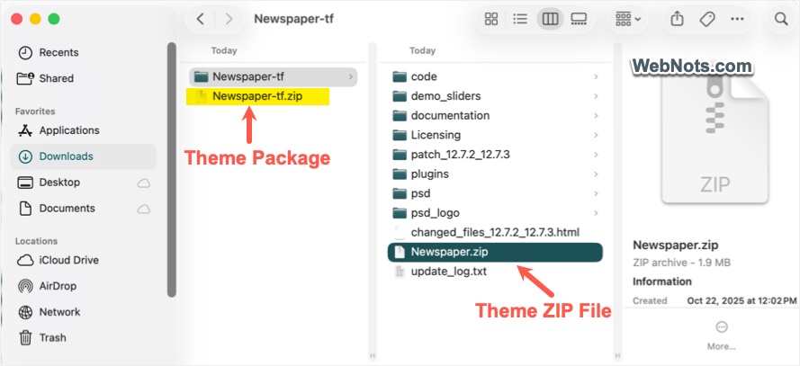800x366 pixels.
Task: Click the Share toolbar icon
Action: [x=677, y=20]
